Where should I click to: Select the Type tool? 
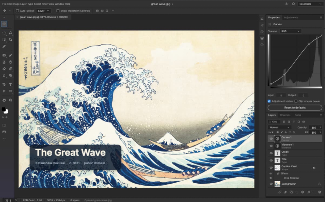tap(10, 84)
